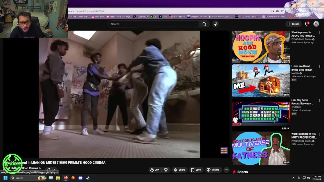Click avarisclari channel name
The height and width of the screenshot is (182, 324).
point(296,107)
